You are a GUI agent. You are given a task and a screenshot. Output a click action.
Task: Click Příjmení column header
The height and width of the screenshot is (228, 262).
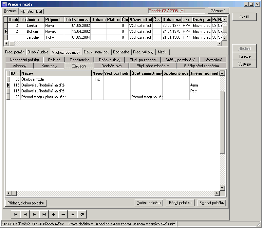point(54,20)
